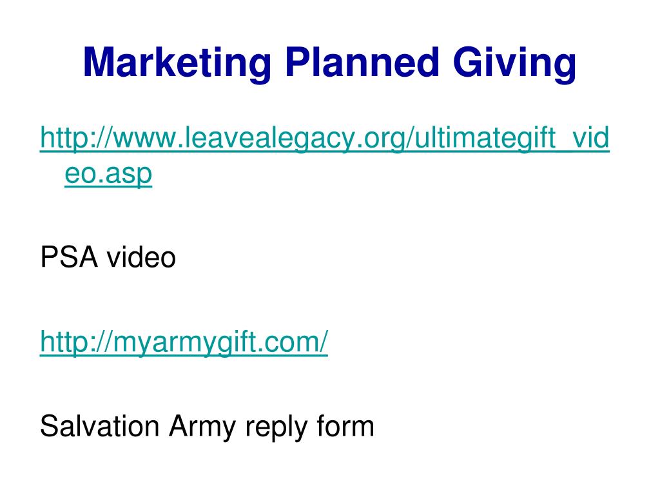The height and width of the screenshot is (495, 660).
Task: Click the word 'Marketing' in the title
Action: [177, 64]
